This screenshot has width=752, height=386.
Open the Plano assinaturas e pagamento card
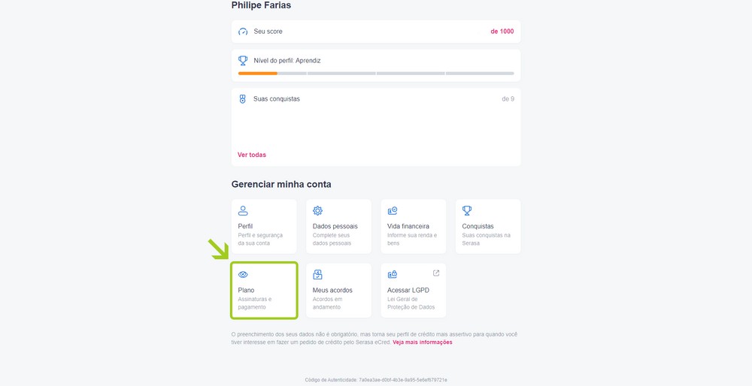(x=264, y=290)
